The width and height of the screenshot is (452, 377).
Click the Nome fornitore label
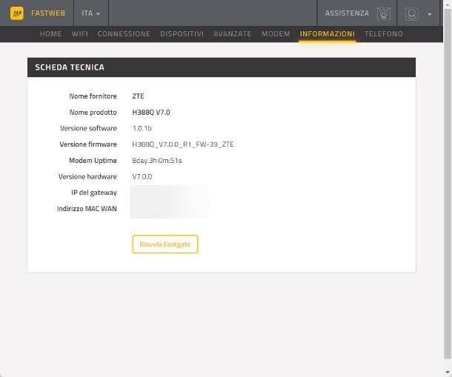click(93, 96)
